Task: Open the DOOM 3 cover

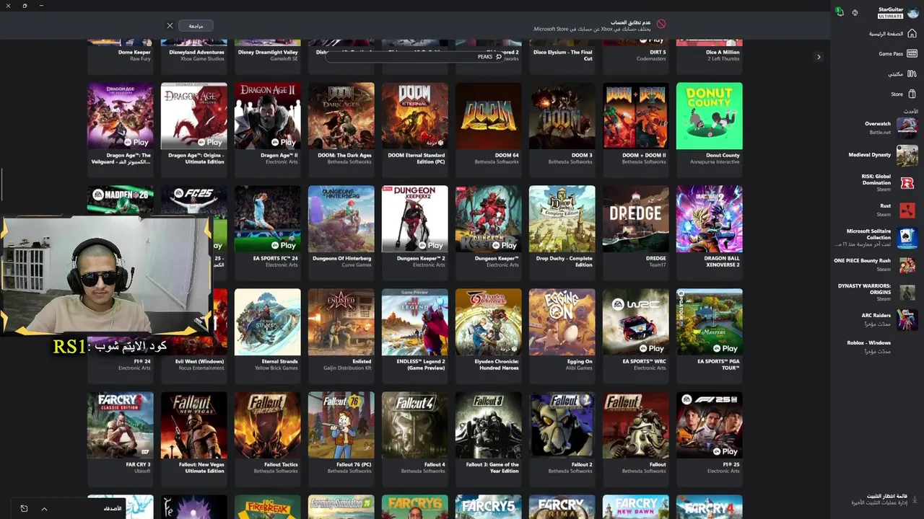Action: tap(562, 116)
